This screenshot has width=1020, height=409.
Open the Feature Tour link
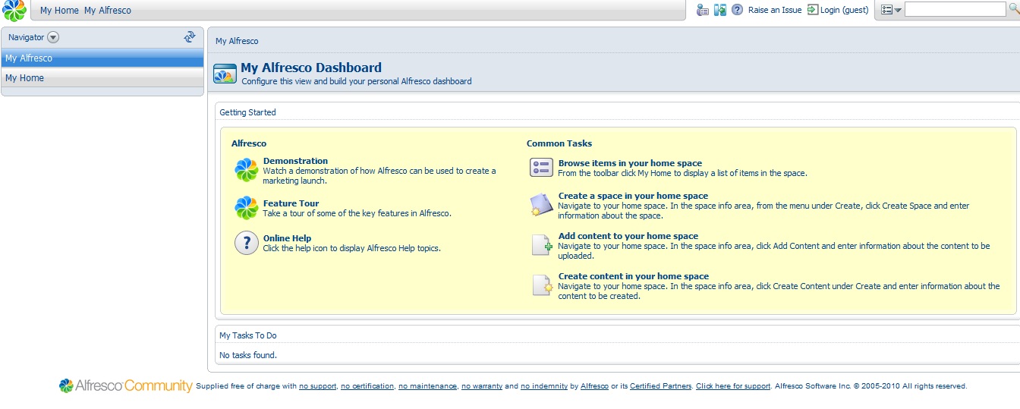tap(291, 203)
